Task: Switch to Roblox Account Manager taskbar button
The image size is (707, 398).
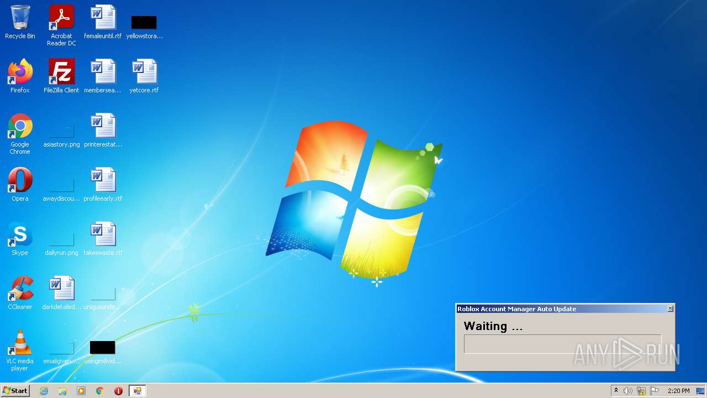Action: pos(137,391)
